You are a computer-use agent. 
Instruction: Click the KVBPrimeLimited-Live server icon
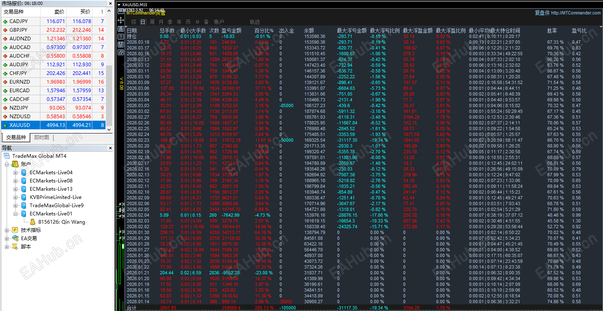24,197
